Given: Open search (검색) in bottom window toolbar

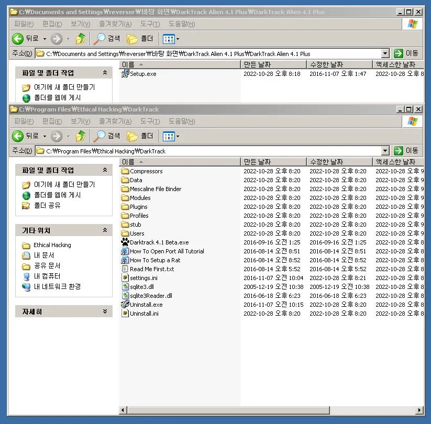Looking at the screenshot, I should [x=107, y=136].
